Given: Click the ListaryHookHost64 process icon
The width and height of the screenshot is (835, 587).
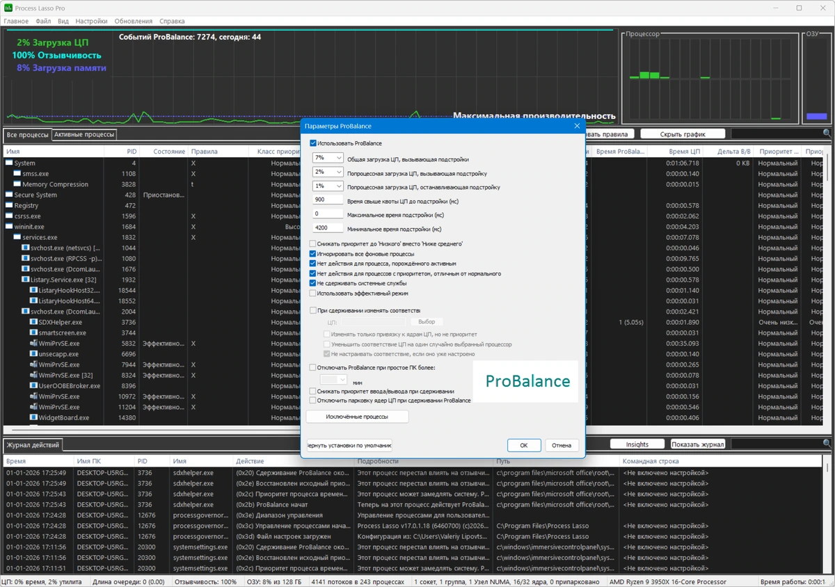Looking at the screenshot, I should pos(33,301).
